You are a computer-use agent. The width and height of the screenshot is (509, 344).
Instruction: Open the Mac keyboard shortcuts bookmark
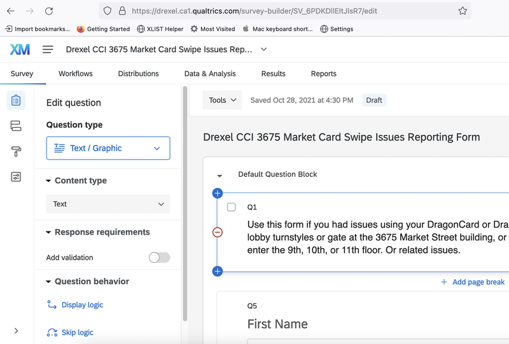(277, 29)
